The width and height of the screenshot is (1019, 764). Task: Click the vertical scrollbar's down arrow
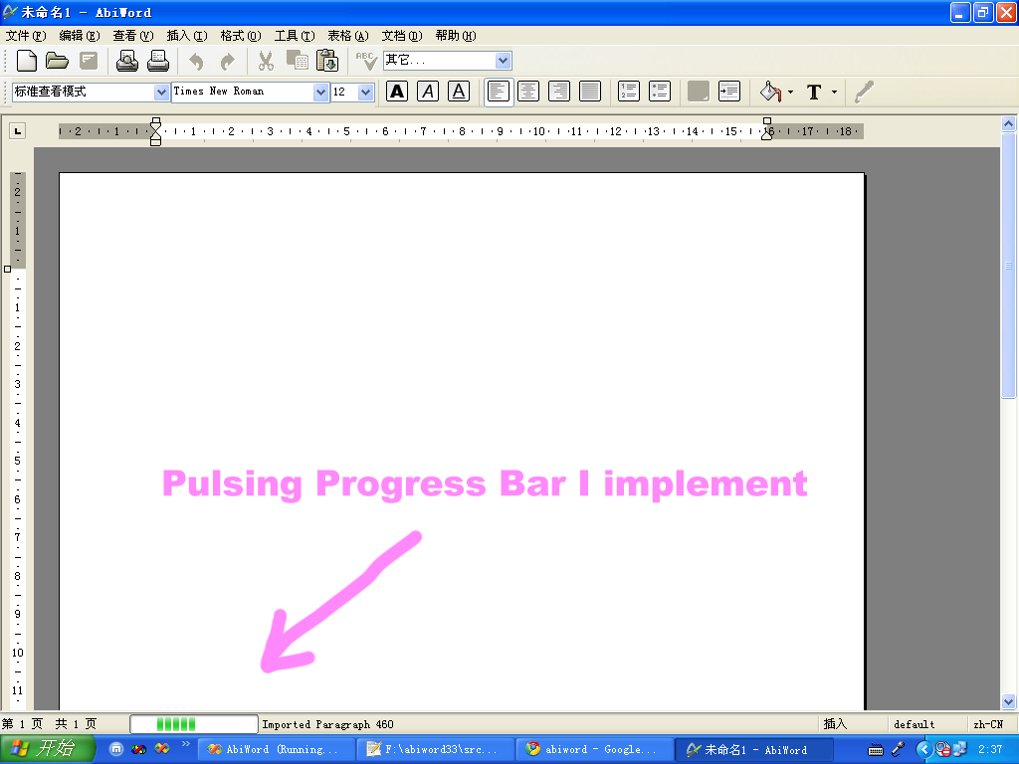coord(1008,700)
